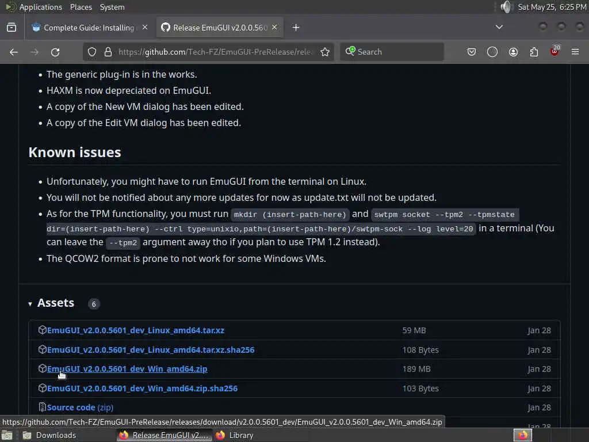This screenshot has width=589, height=442.
Task: Click the Assets count badge 6
Action: [x=94, y=304]
